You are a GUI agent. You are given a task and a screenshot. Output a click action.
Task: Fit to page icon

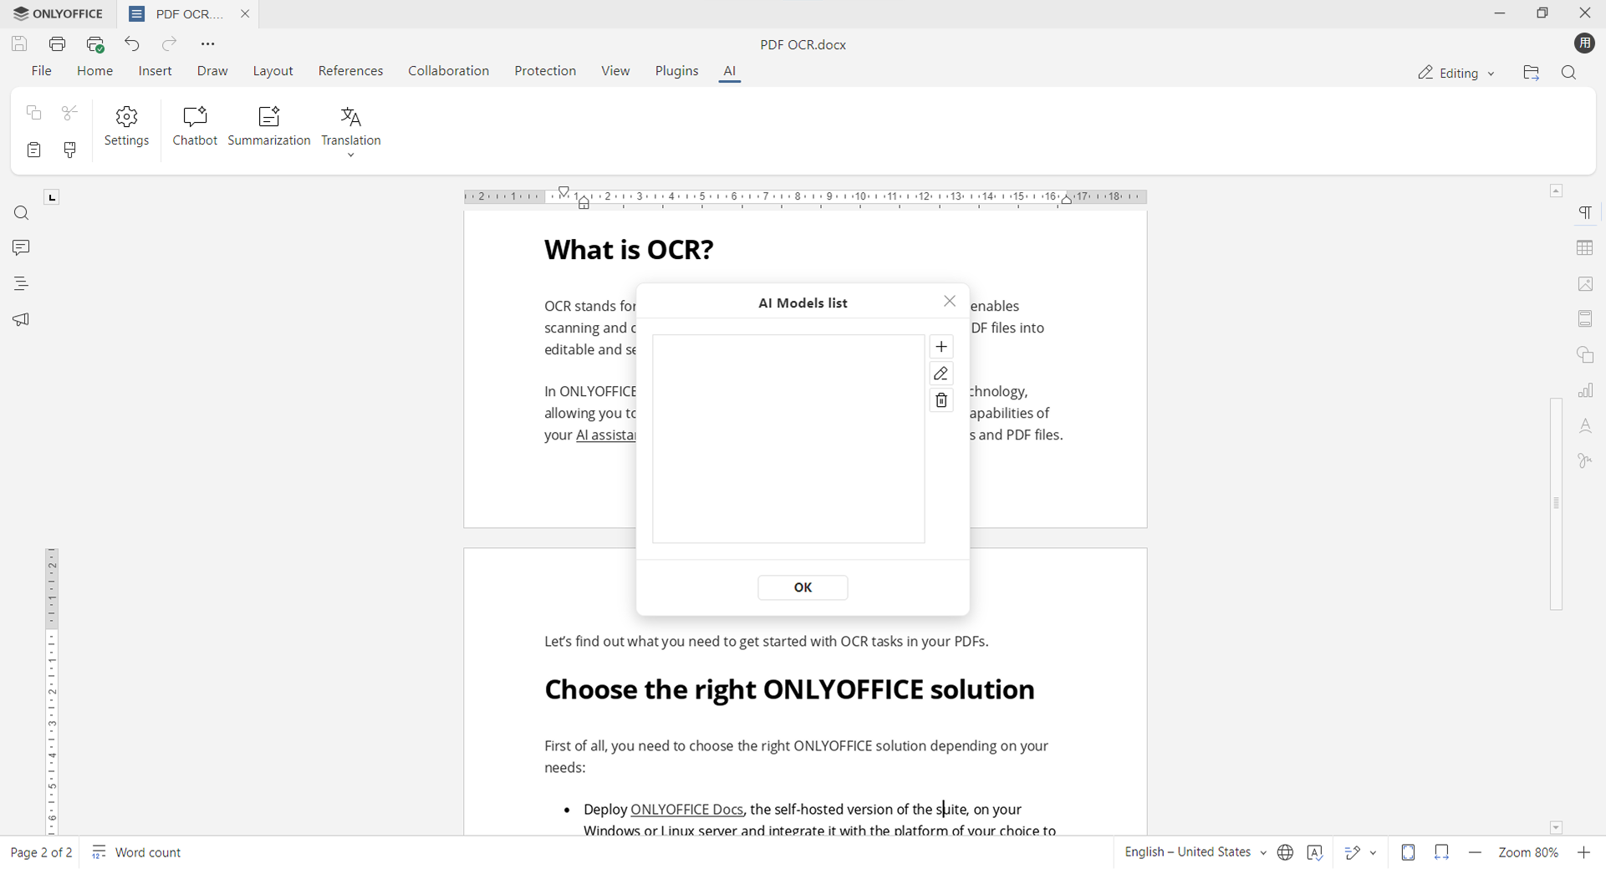(1409, 853)
